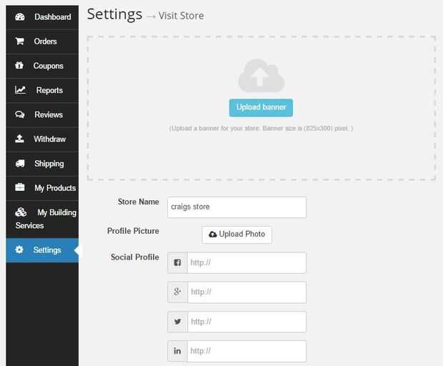Go to the Reports menu item
Screen dimensions: 443x366
point(49,91)
